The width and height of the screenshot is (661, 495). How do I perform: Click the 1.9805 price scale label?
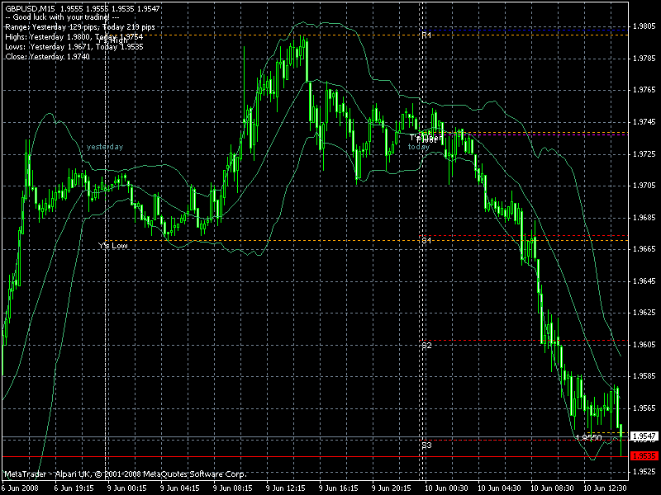click(644, 26)
